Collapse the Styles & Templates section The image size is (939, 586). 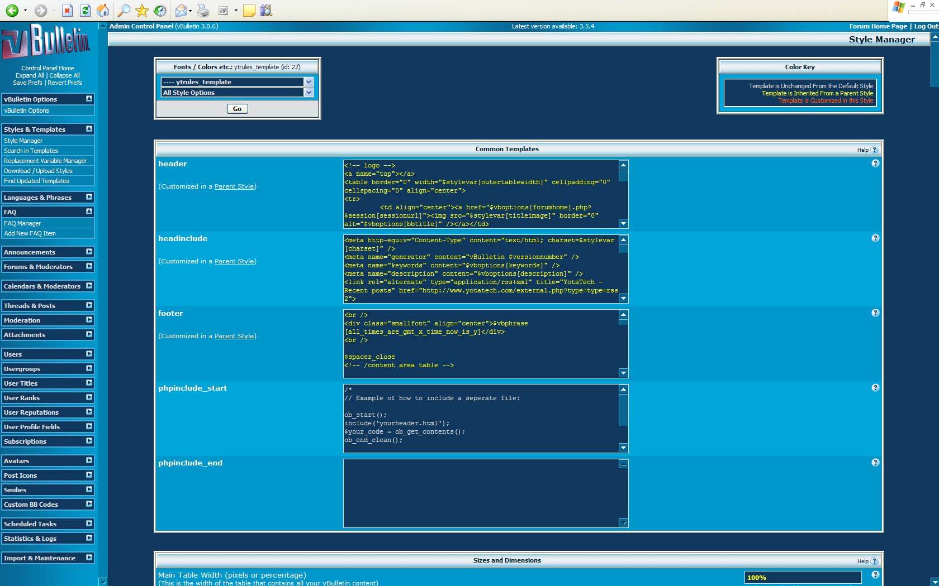(89, 129)
